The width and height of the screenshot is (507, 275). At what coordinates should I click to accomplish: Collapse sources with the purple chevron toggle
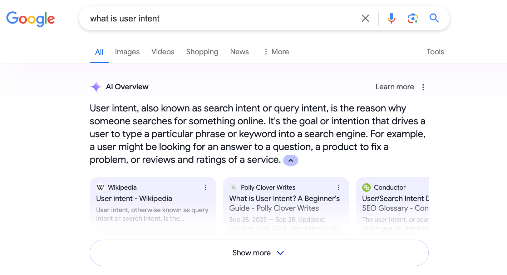[290, 161]
